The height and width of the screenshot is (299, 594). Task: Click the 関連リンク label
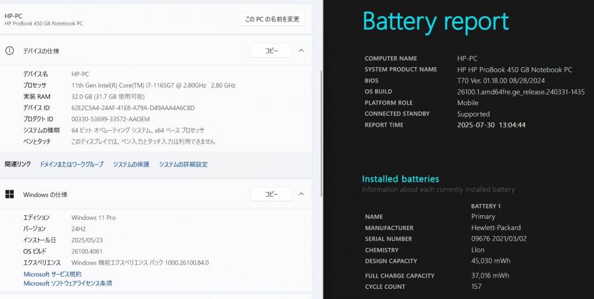click(x=18, y=164)
